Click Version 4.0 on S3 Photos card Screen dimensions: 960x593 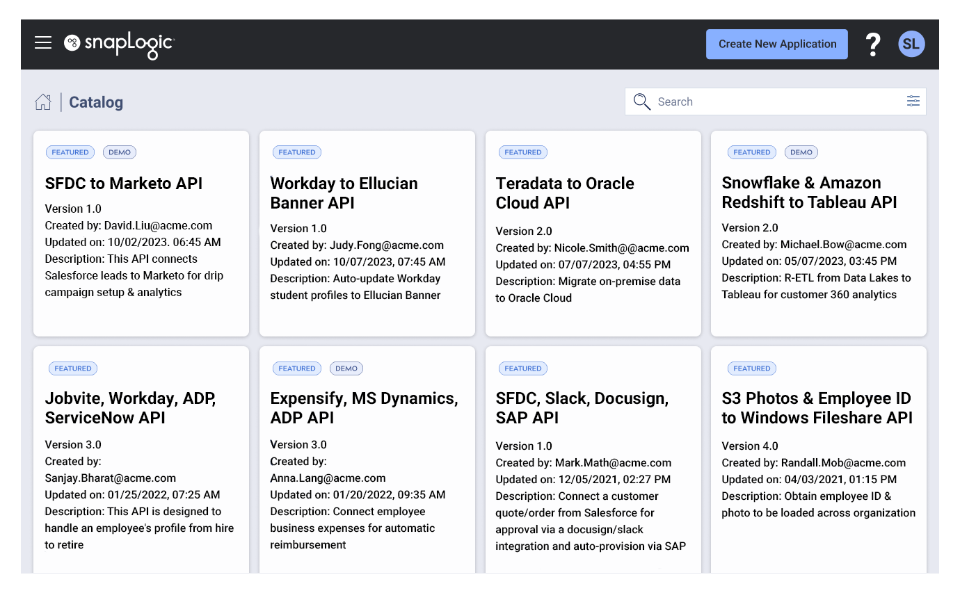tap(750, 446)
